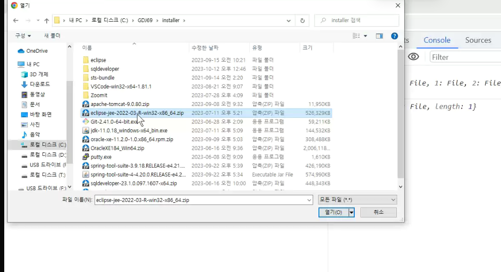Viewport: 501px width, 272px height.
Task: Close the file open dialog
Action: coord(398,6)
